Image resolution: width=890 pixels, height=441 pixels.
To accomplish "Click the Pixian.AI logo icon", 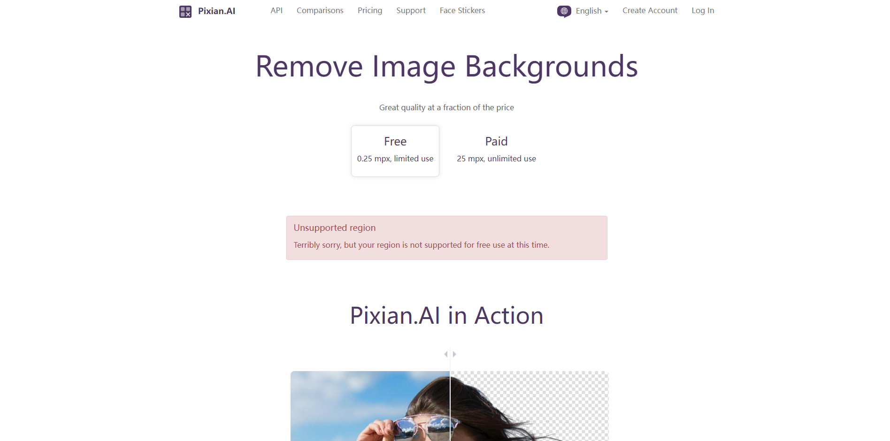I will 185,11.
